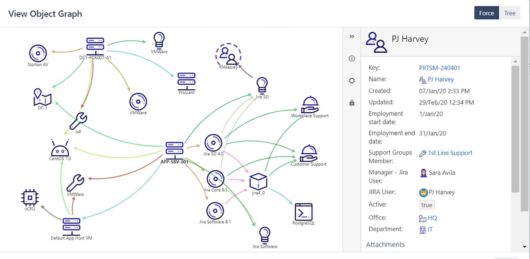Select the Jira SD lightbulb node
530x259 pixels.
tap(262, 85)
